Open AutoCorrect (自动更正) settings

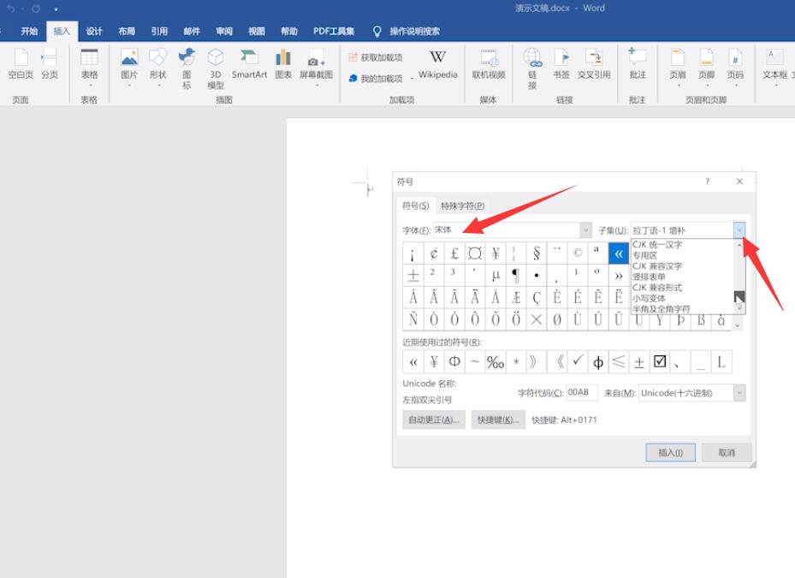tap(434, 420)
